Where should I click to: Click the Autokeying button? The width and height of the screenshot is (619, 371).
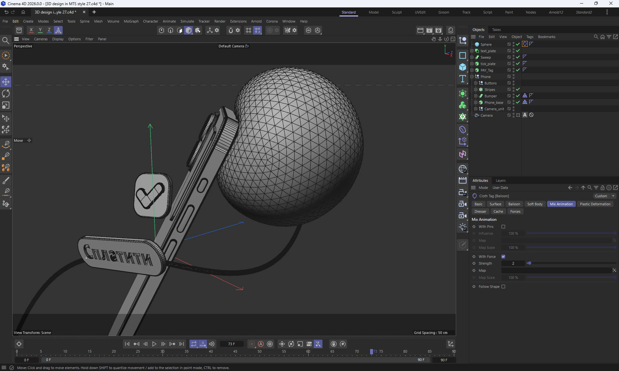261,344
